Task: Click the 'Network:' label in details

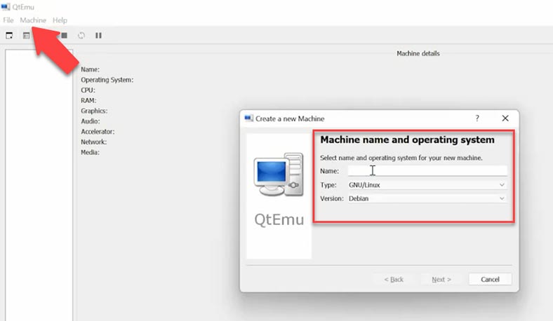Action: (94, 142)
